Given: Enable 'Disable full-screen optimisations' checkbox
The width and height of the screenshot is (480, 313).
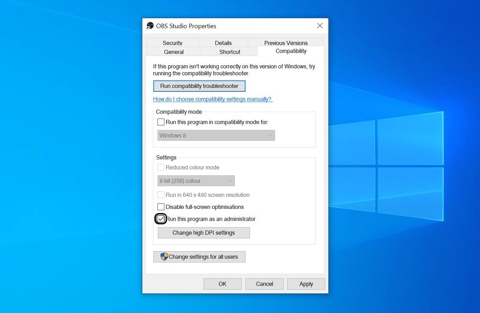Looking at the screenshot, I should coord(161,207).
